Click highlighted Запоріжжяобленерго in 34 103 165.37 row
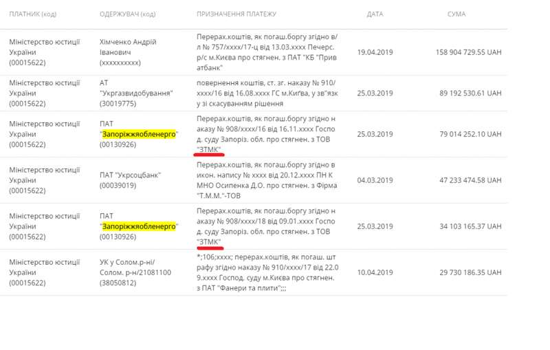 click(x=139, y=226)
